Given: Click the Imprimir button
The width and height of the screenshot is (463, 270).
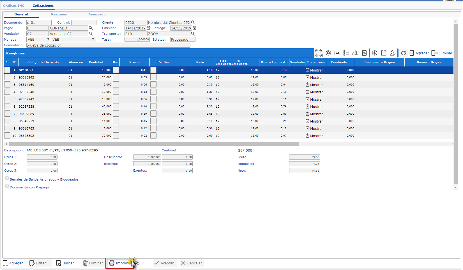Looking at the screenshot, I should tap(120, 263).
